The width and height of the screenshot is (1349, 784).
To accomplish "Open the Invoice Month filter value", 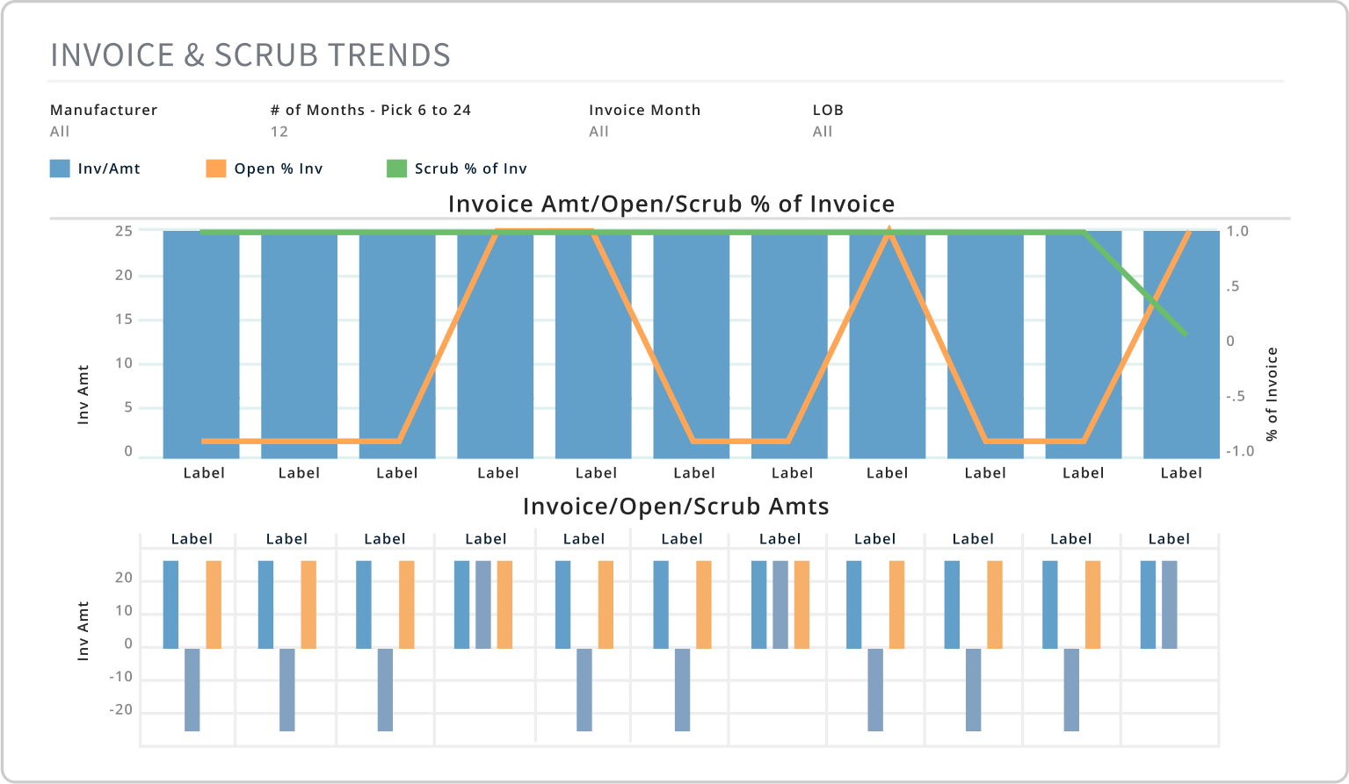I will (598, 132).
